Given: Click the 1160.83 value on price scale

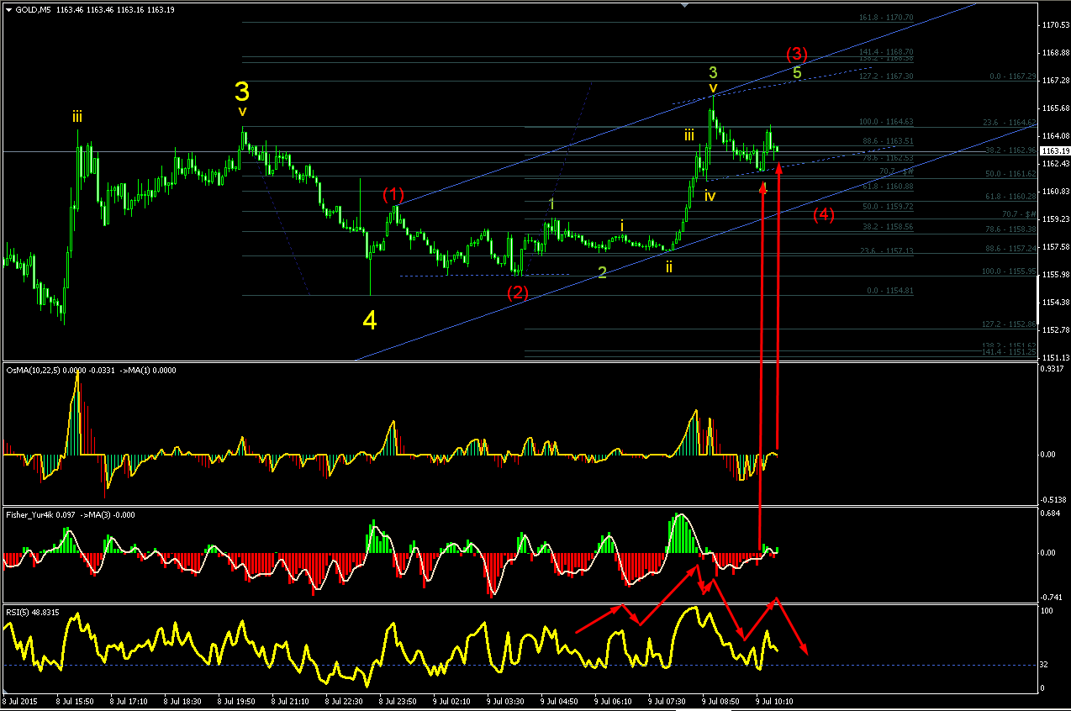Looking at the screenshot, I should click(x=1055, y=191).
